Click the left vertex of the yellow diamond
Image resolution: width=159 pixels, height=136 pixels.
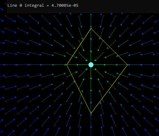[66, 65]
